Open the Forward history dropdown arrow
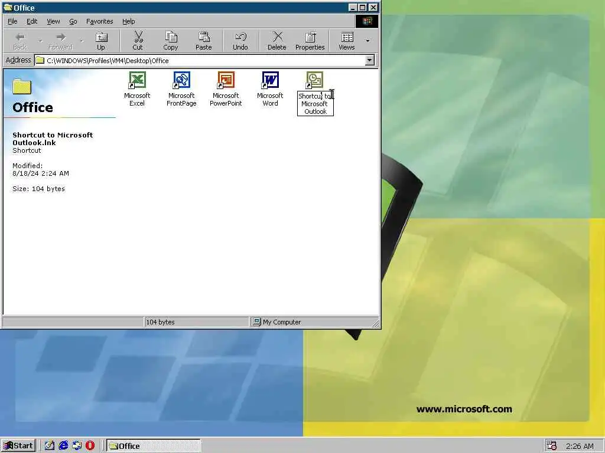605x453 pixels. tap(81, 41)
